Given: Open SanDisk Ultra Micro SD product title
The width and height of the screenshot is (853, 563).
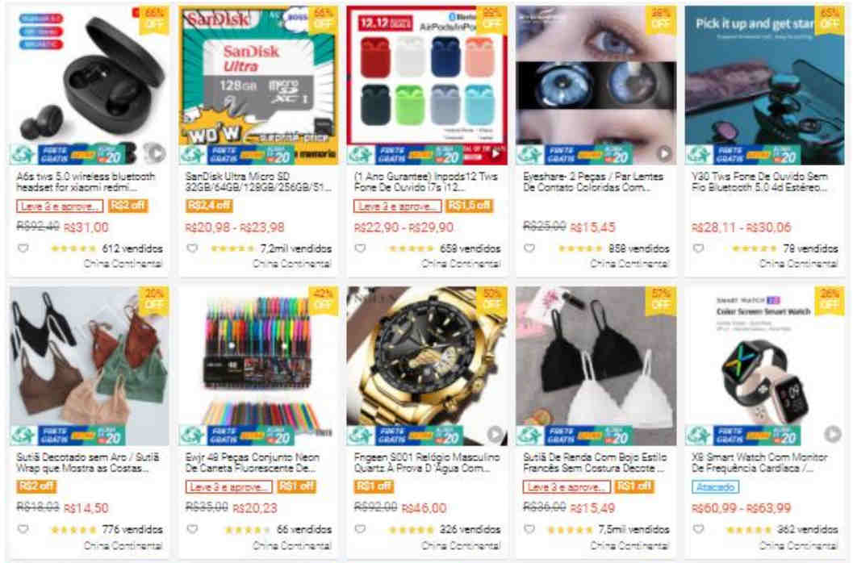Looking at the screenshot, I should click(x=257, y=181).
